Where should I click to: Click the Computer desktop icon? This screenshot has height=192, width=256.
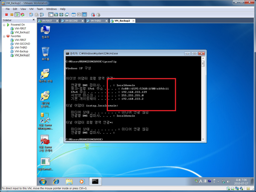coord(45,32)
